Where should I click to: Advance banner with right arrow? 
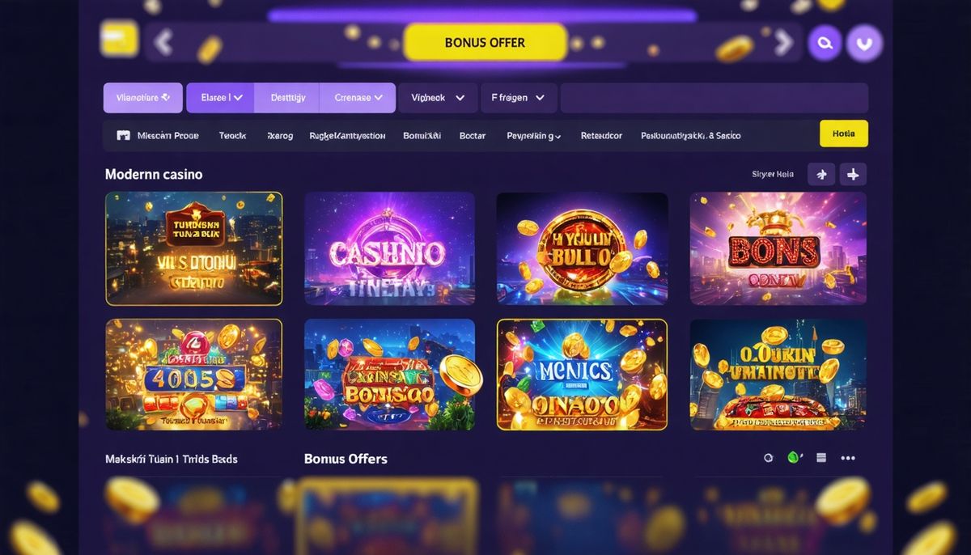click(x=782, y=42)
